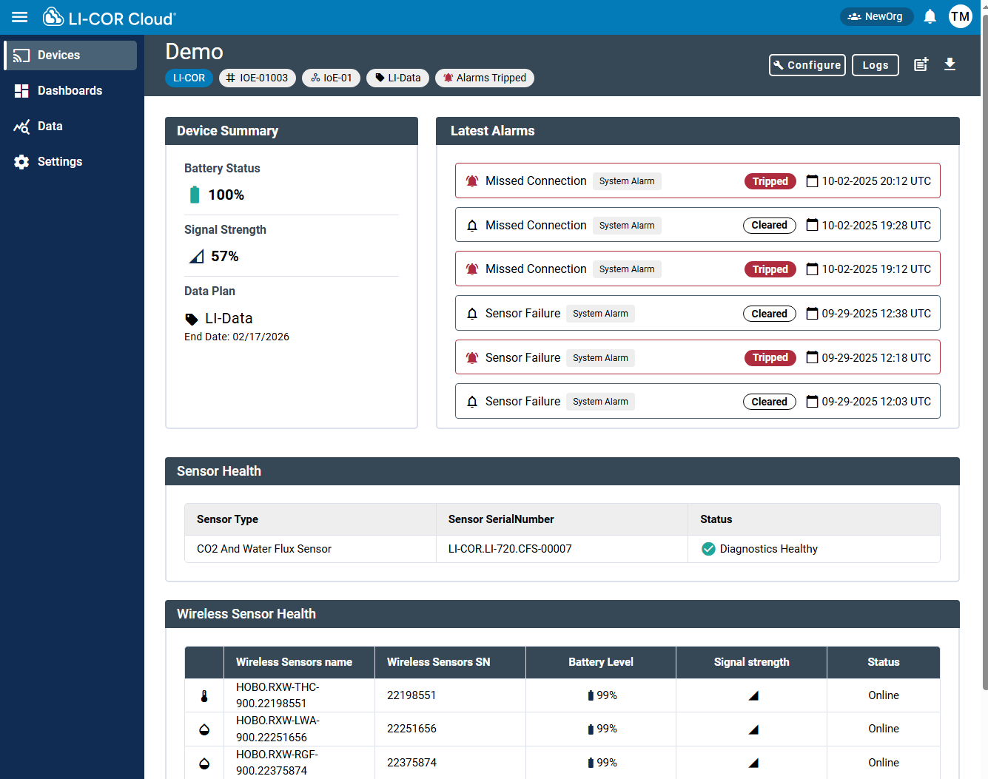988x779 pixels.
Task: Click the download icon in the header
Action: click(x=950, y=65)
